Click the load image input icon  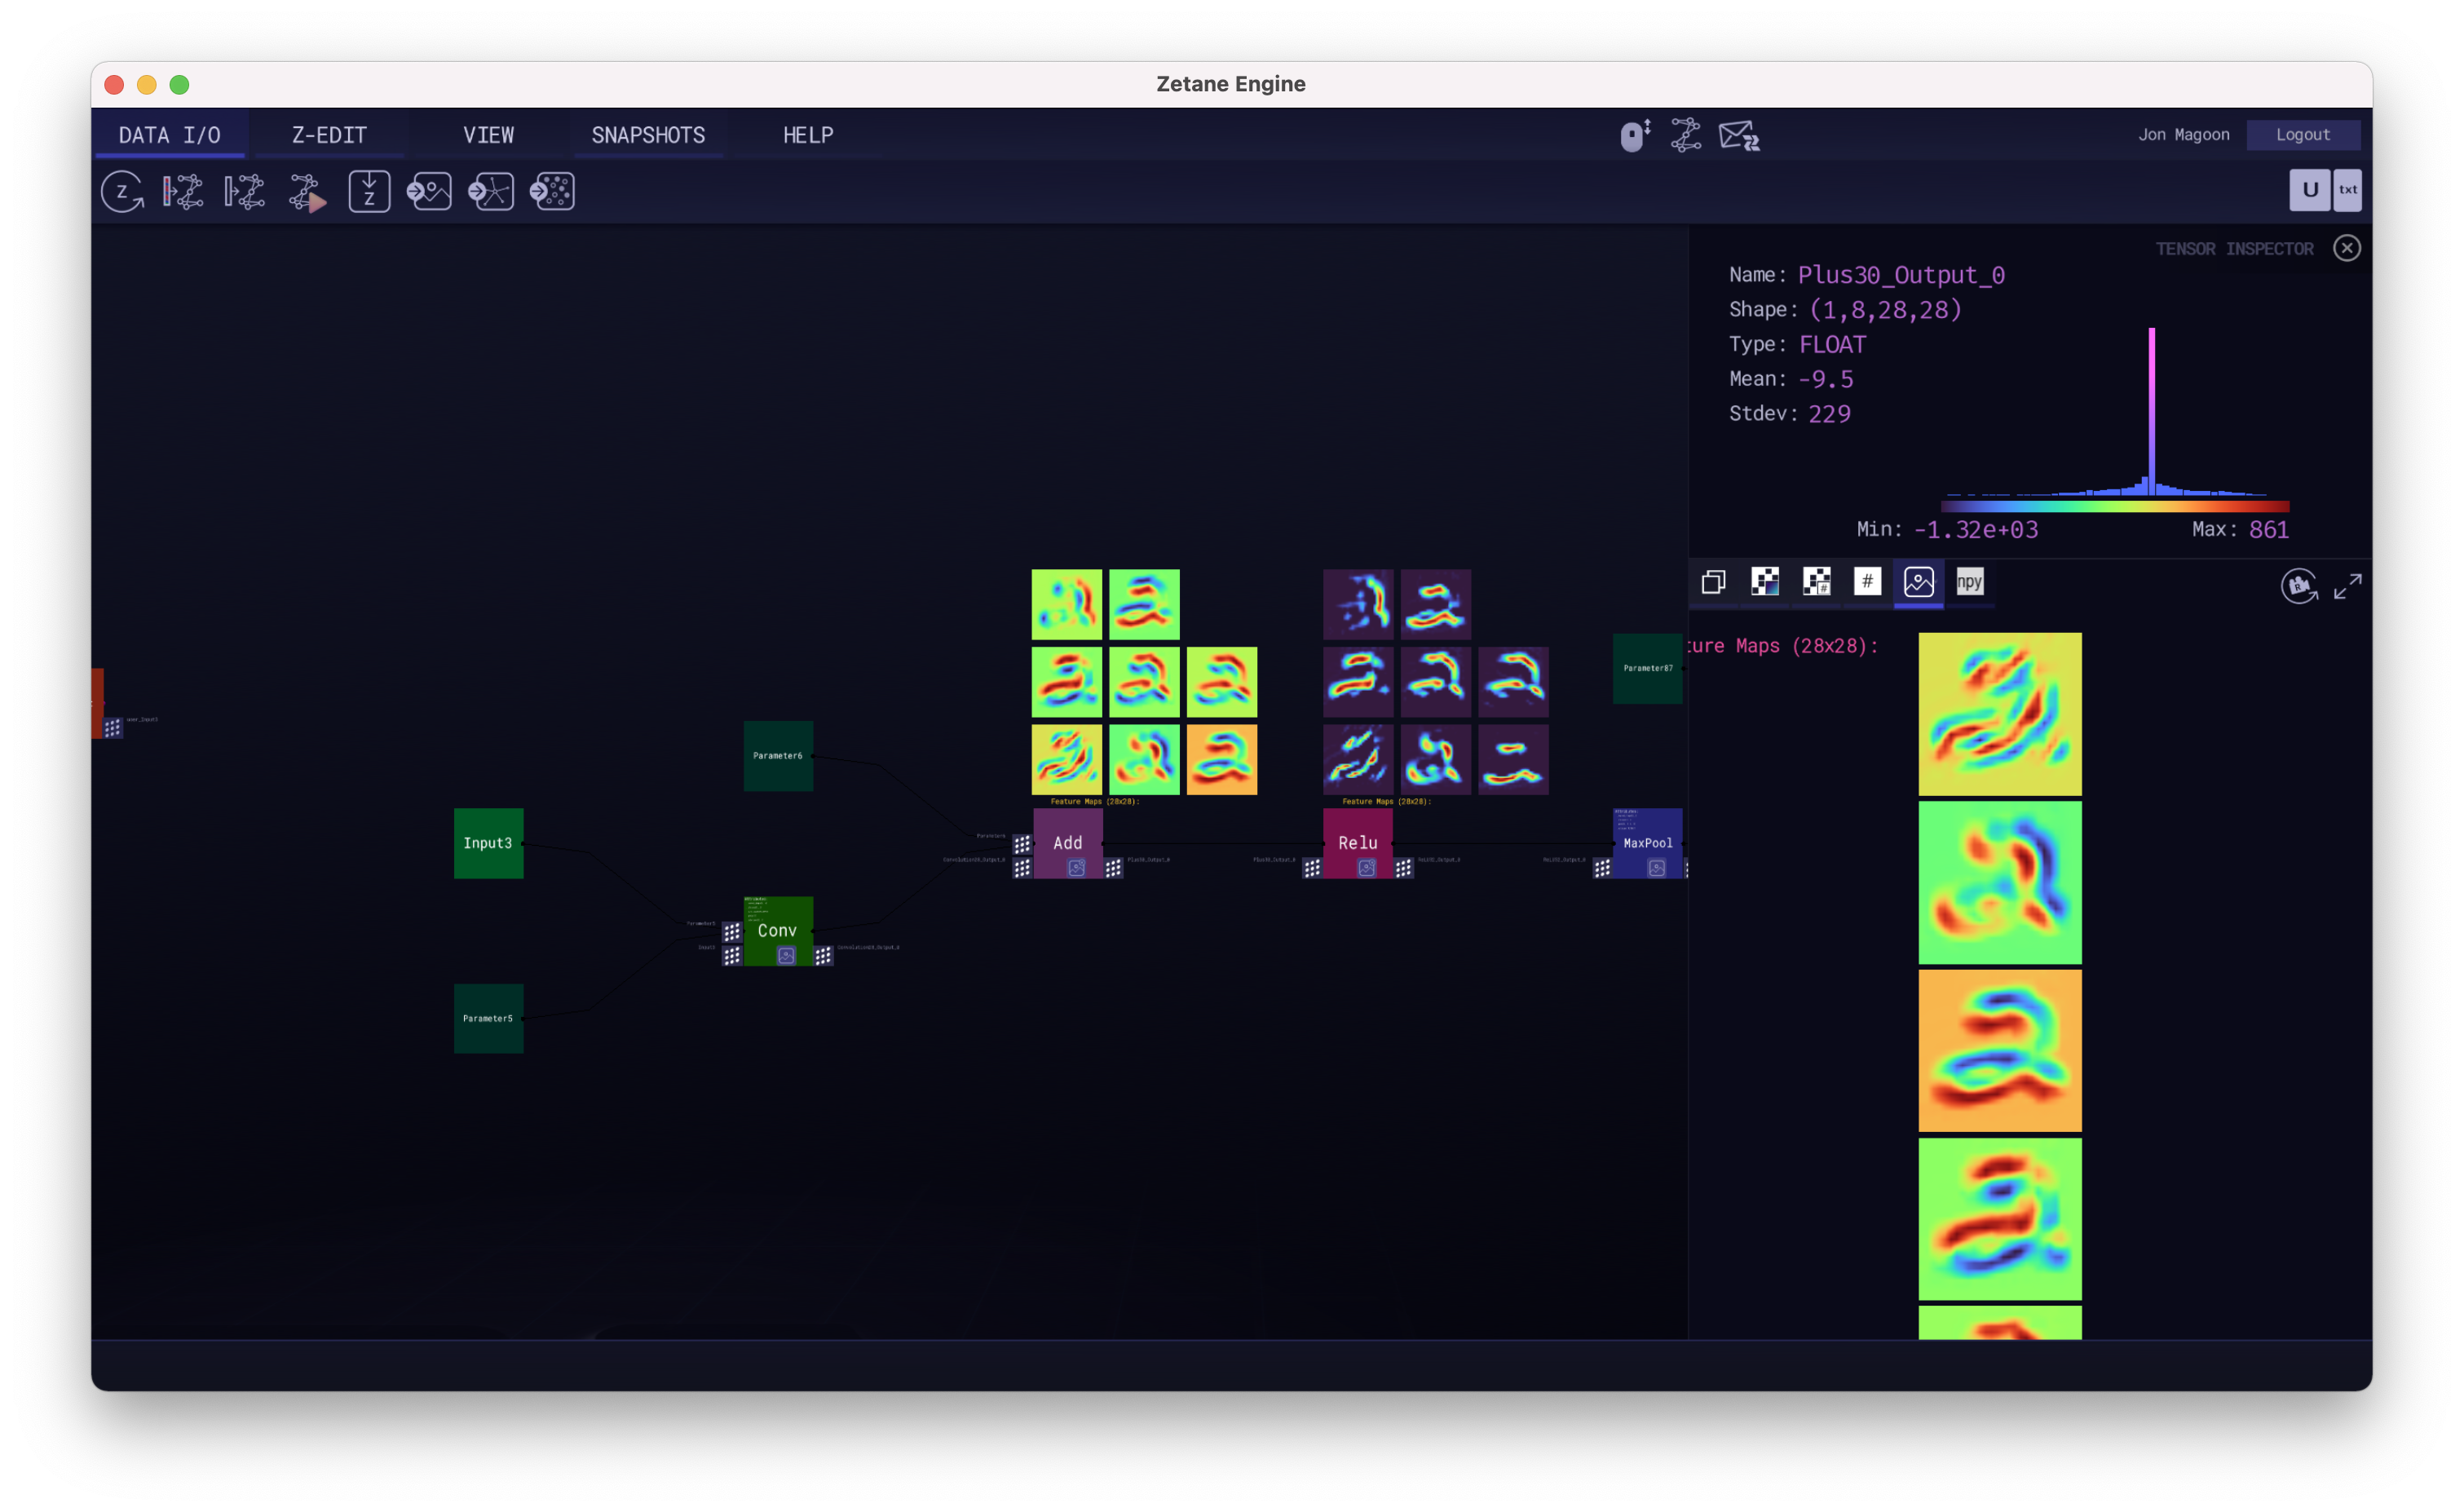point(429,191)
